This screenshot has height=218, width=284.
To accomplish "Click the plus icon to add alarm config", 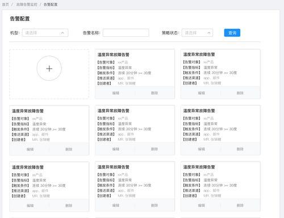I will point(49,68).
